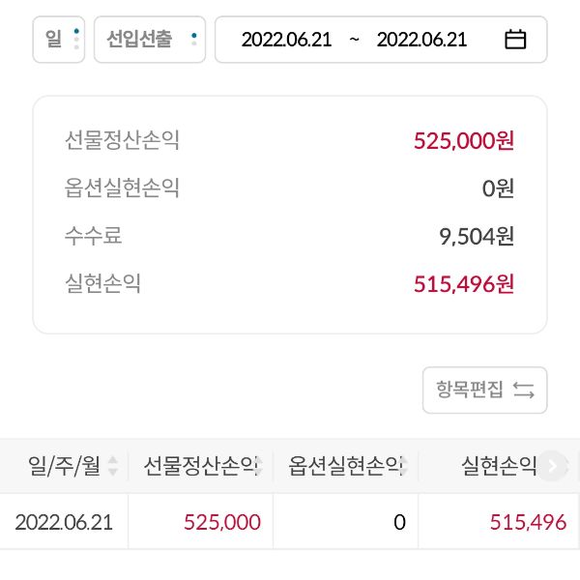Click the start date 2022.06.21 field
The height and width of the screenshot is (580, 580).
[x=286, y=40]
